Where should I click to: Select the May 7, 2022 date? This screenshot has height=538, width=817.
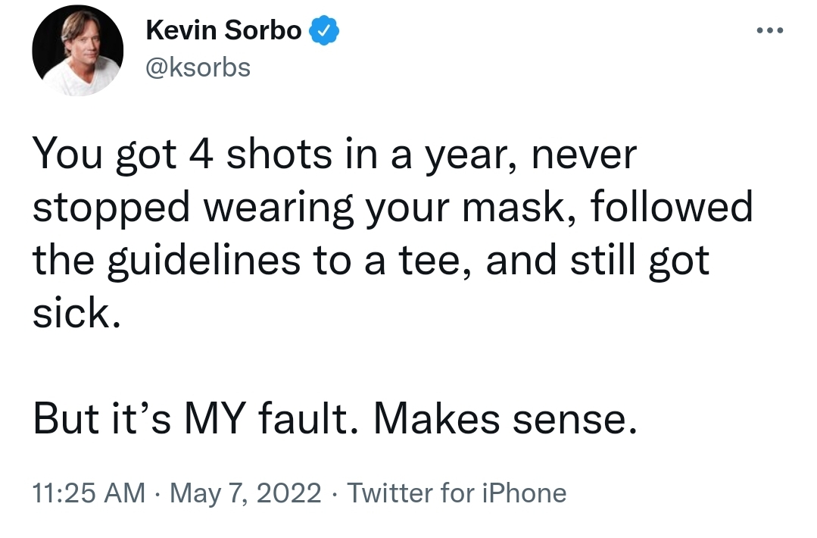tap(245, 493)
